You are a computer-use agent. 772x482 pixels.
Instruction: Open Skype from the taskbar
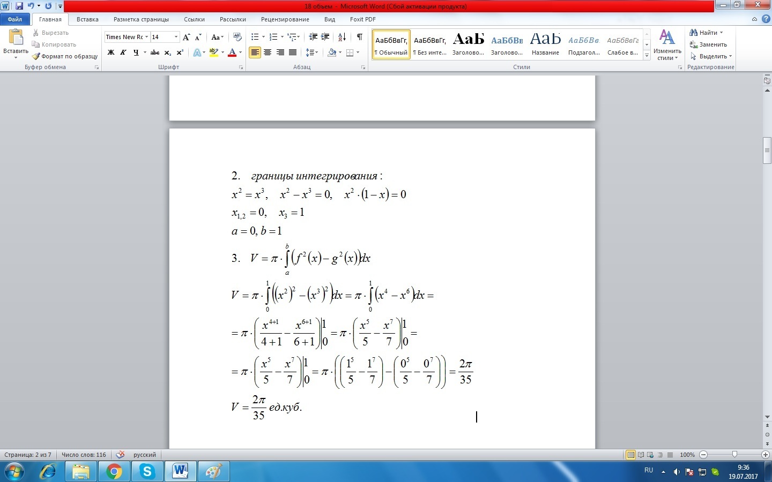pos(146,471)
